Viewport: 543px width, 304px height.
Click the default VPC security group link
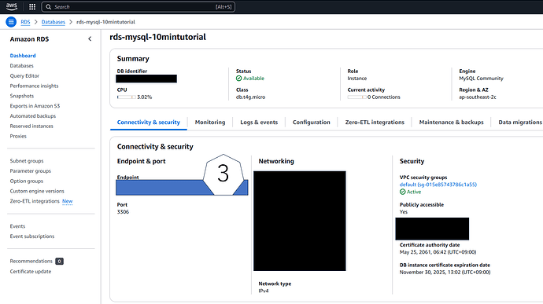pos(438,185)
